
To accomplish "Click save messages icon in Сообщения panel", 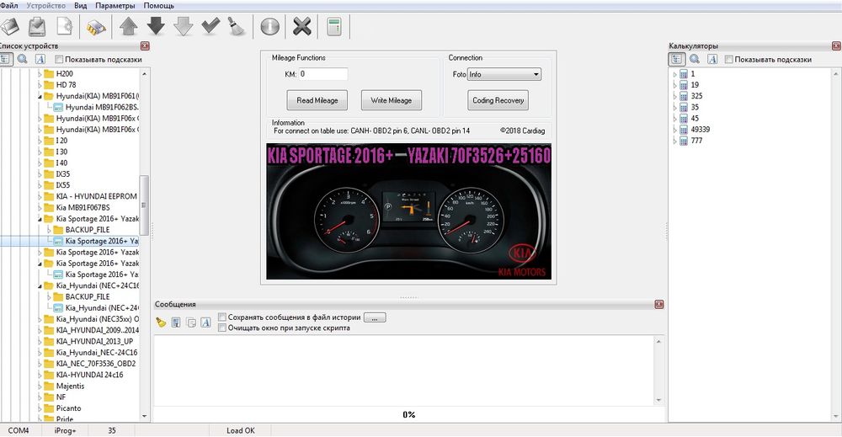I will pos(176,322).
